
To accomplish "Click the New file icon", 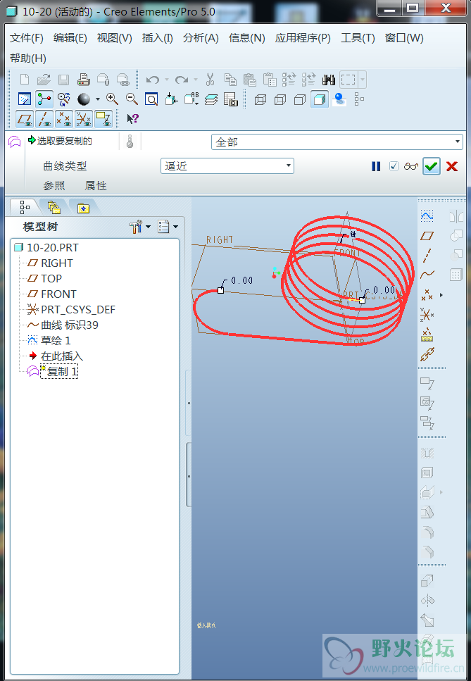I will (x=25, y=80).
